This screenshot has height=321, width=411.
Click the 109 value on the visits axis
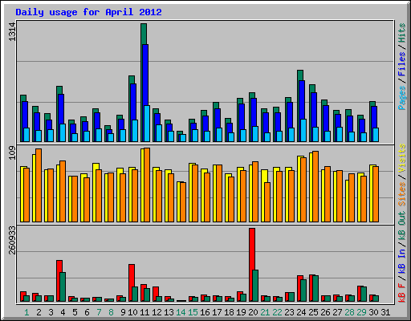click(x=12, y=152)
